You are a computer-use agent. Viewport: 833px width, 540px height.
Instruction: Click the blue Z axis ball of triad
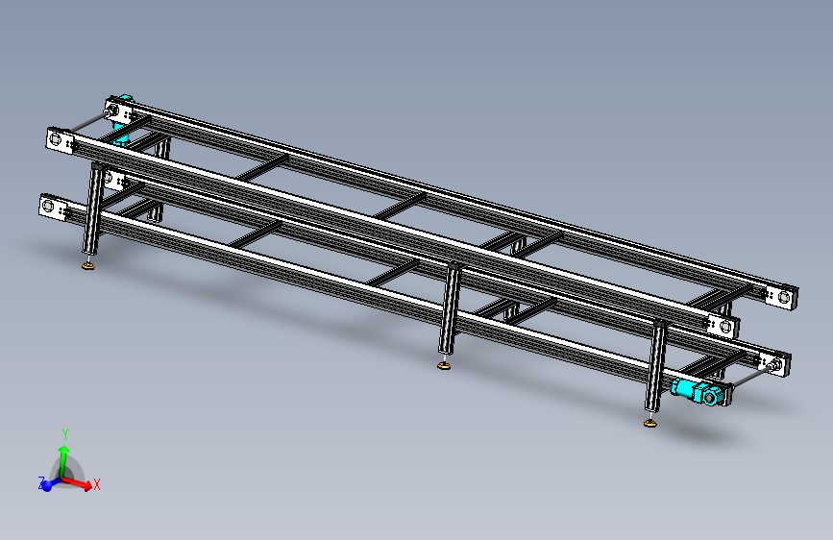point(47,485)
